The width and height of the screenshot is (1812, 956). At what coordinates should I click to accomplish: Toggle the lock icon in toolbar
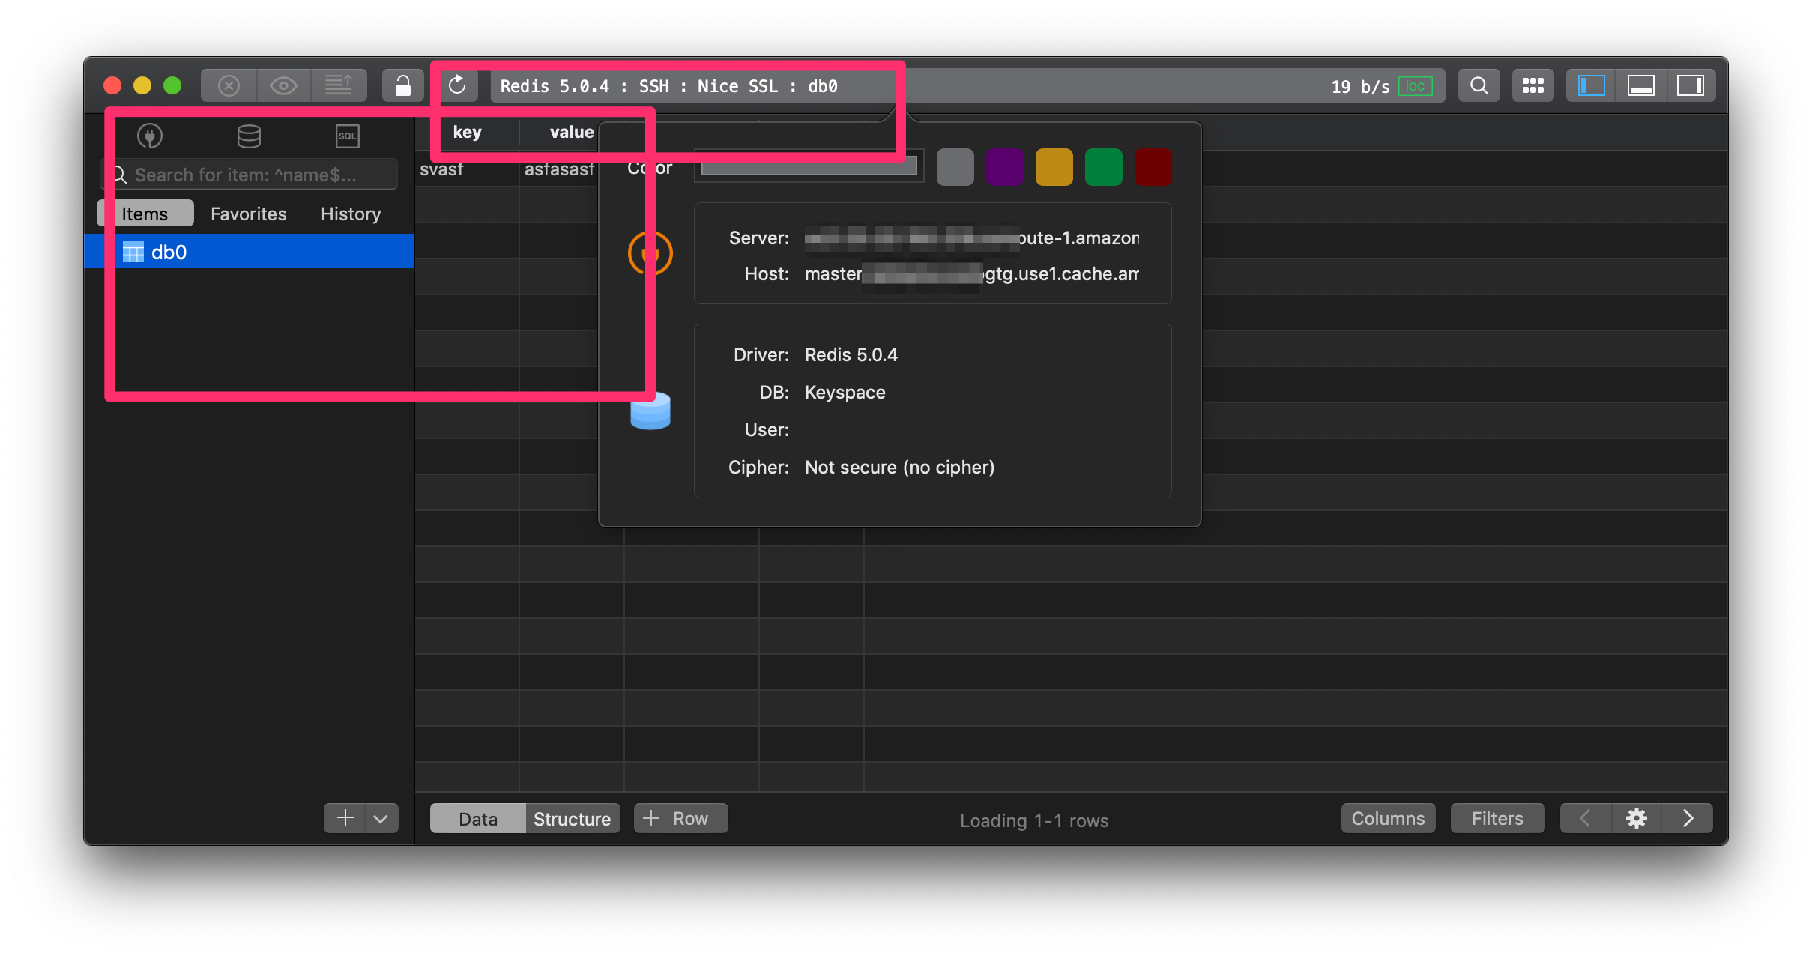tap(402, 85)
